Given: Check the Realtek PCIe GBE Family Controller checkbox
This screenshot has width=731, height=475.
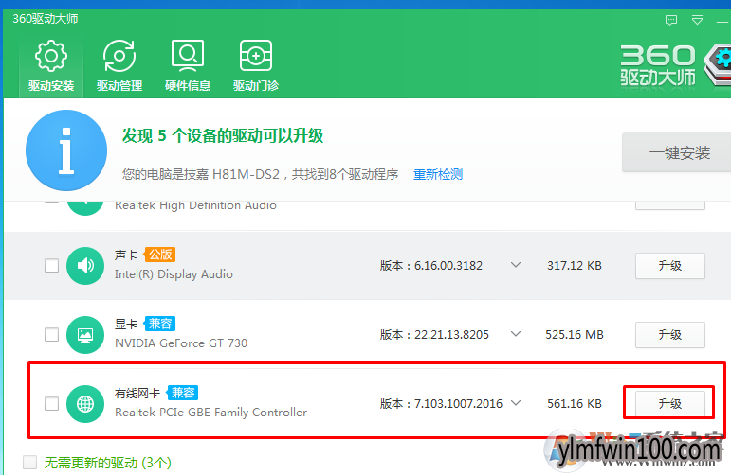Looking at the screenshot, I should coord(51,403).
